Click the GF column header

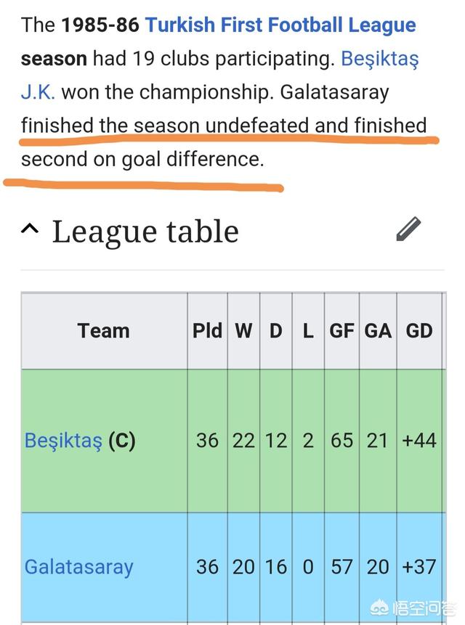[341, 331]
